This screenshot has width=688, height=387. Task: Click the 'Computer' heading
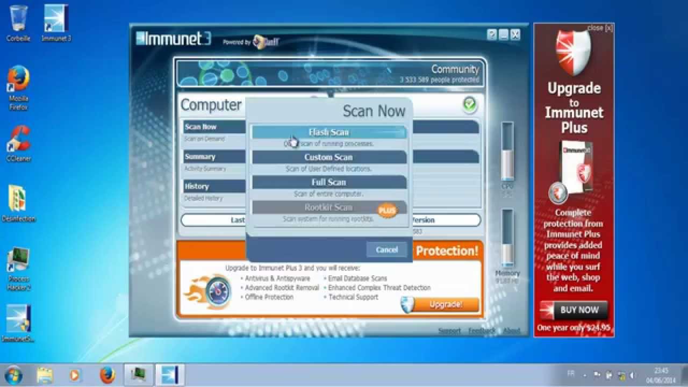click(211, 105)
